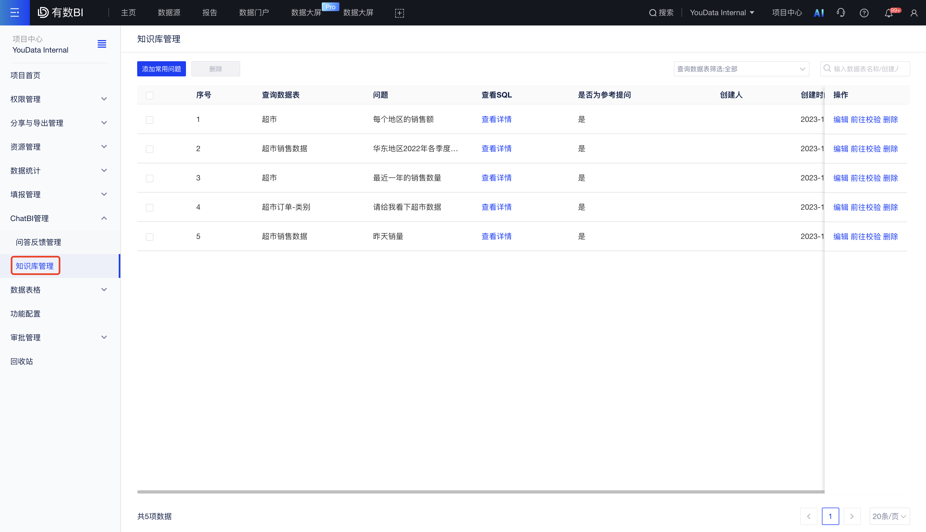926x532 pixels.
Task: Click 查看详情 link for row 2
Action: point(496,149)
